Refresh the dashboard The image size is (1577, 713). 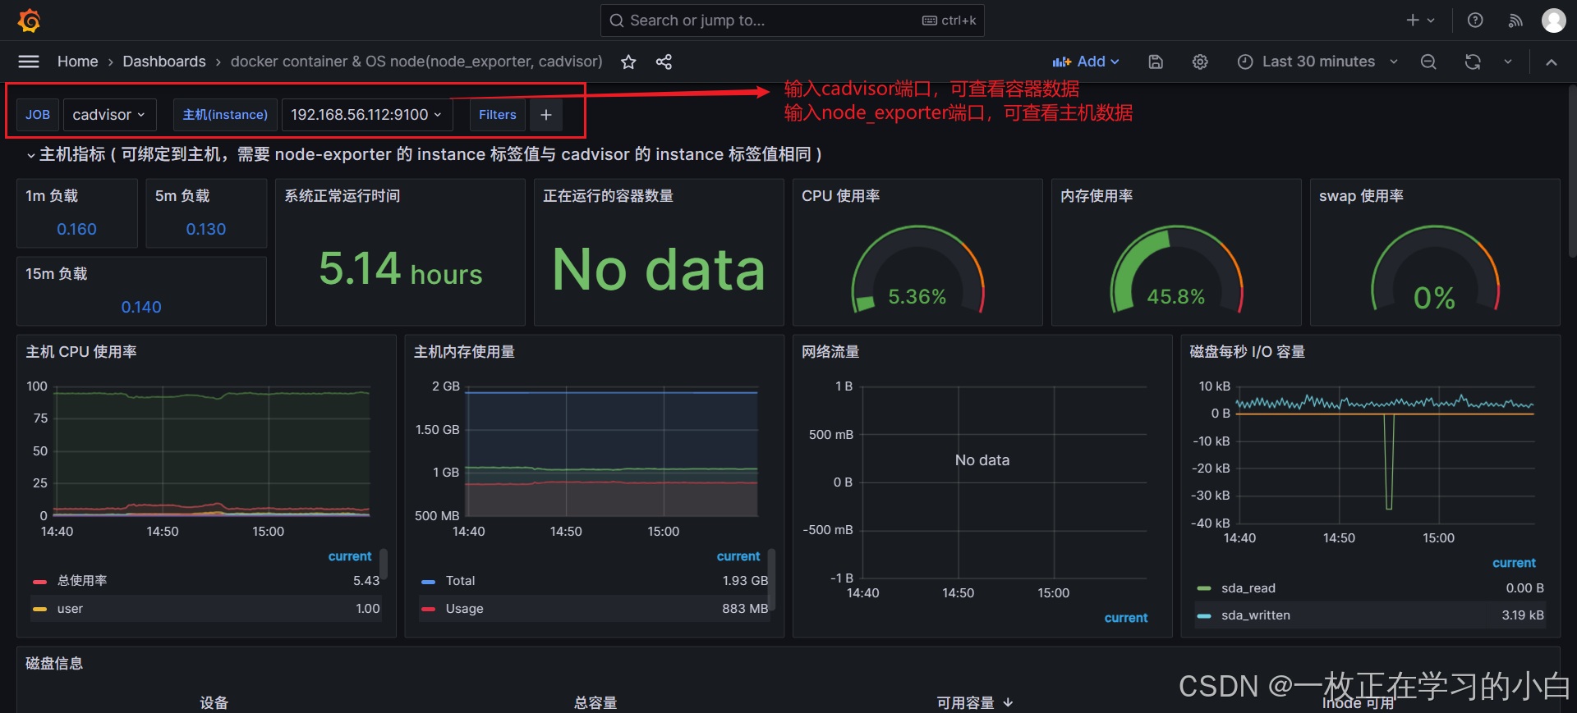(1473, 62)
